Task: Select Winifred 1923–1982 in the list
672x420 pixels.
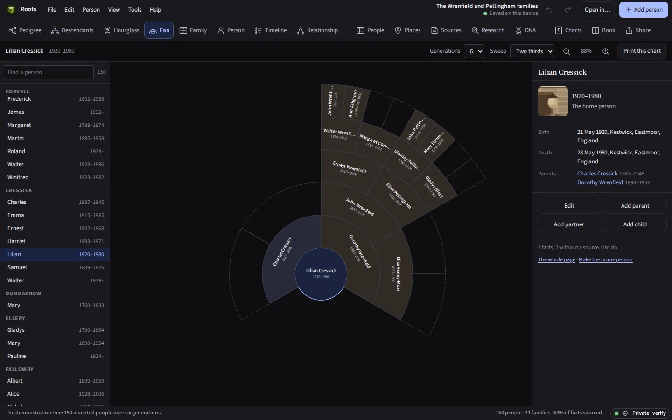Action: coord(55,177)
